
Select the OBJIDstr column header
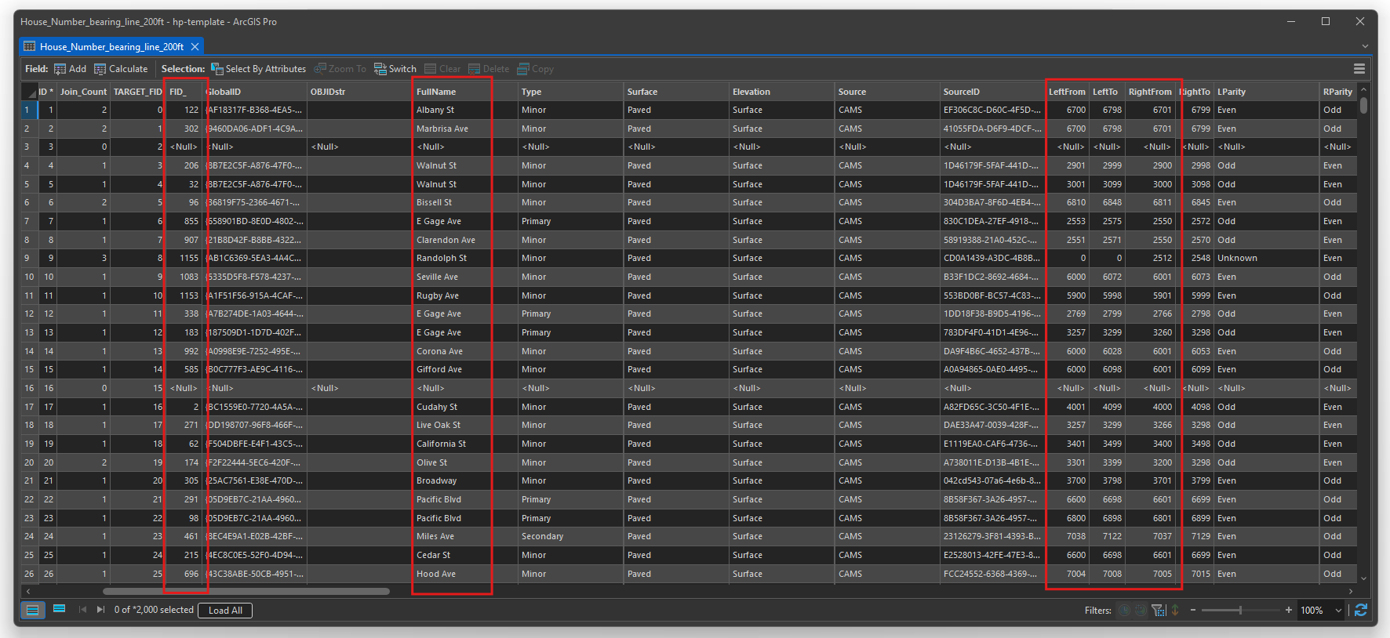tap(360, 92)
